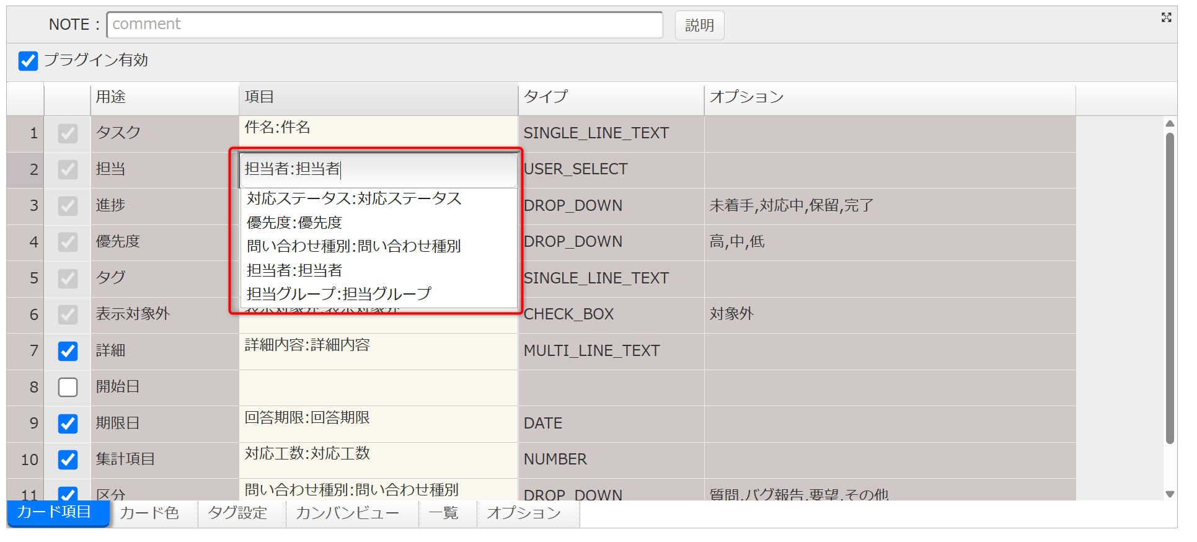Click the 進捗 usage cell
Viewport: 1197px width, 542px height.
(164, 206)
